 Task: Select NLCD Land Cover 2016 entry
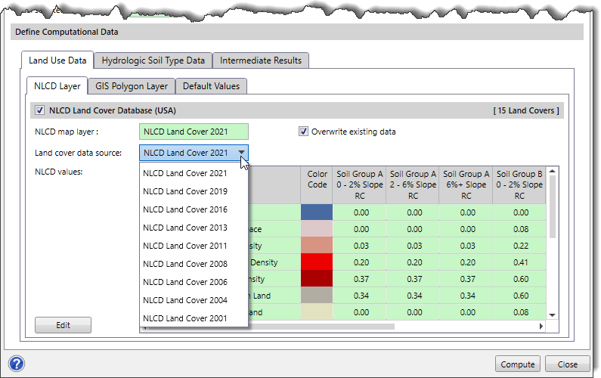click(185, 209)
